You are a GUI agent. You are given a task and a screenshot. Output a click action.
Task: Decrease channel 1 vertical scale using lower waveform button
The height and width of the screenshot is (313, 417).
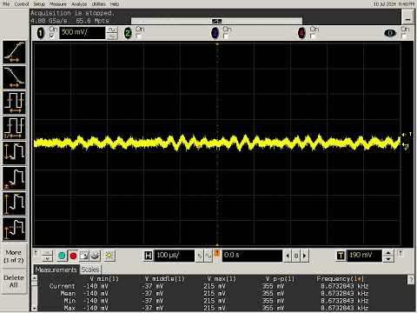[112, 37]
